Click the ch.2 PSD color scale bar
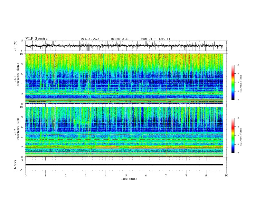Screen dimensions: 255x197 [233, 136]
